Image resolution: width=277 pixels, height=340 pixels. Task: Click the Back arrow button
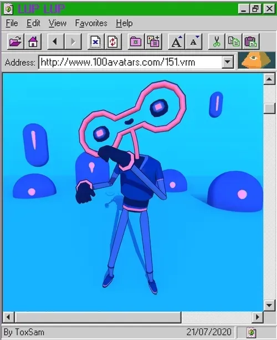click(55, 42)
